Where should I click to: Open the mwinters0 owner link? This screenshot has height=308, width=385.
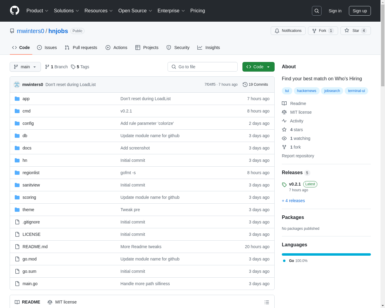click(x=30, y=31)
